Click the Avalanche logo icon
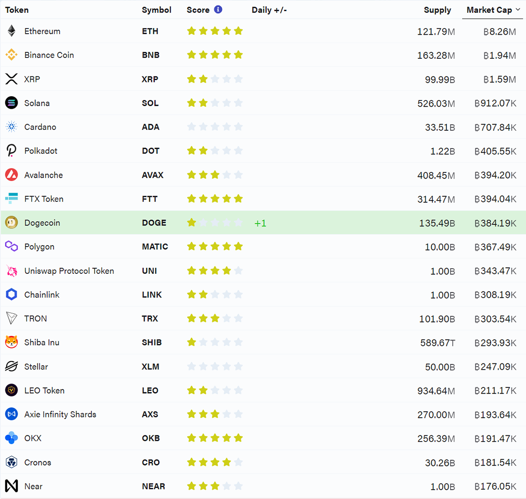 click(x=11, y=175)
